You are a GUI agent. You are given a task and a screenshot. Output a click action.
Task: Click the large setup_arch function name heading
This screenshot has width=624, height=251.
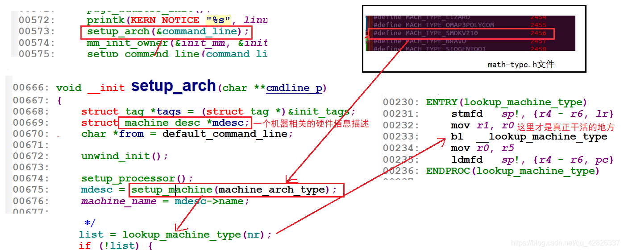(x=174, y=86)
